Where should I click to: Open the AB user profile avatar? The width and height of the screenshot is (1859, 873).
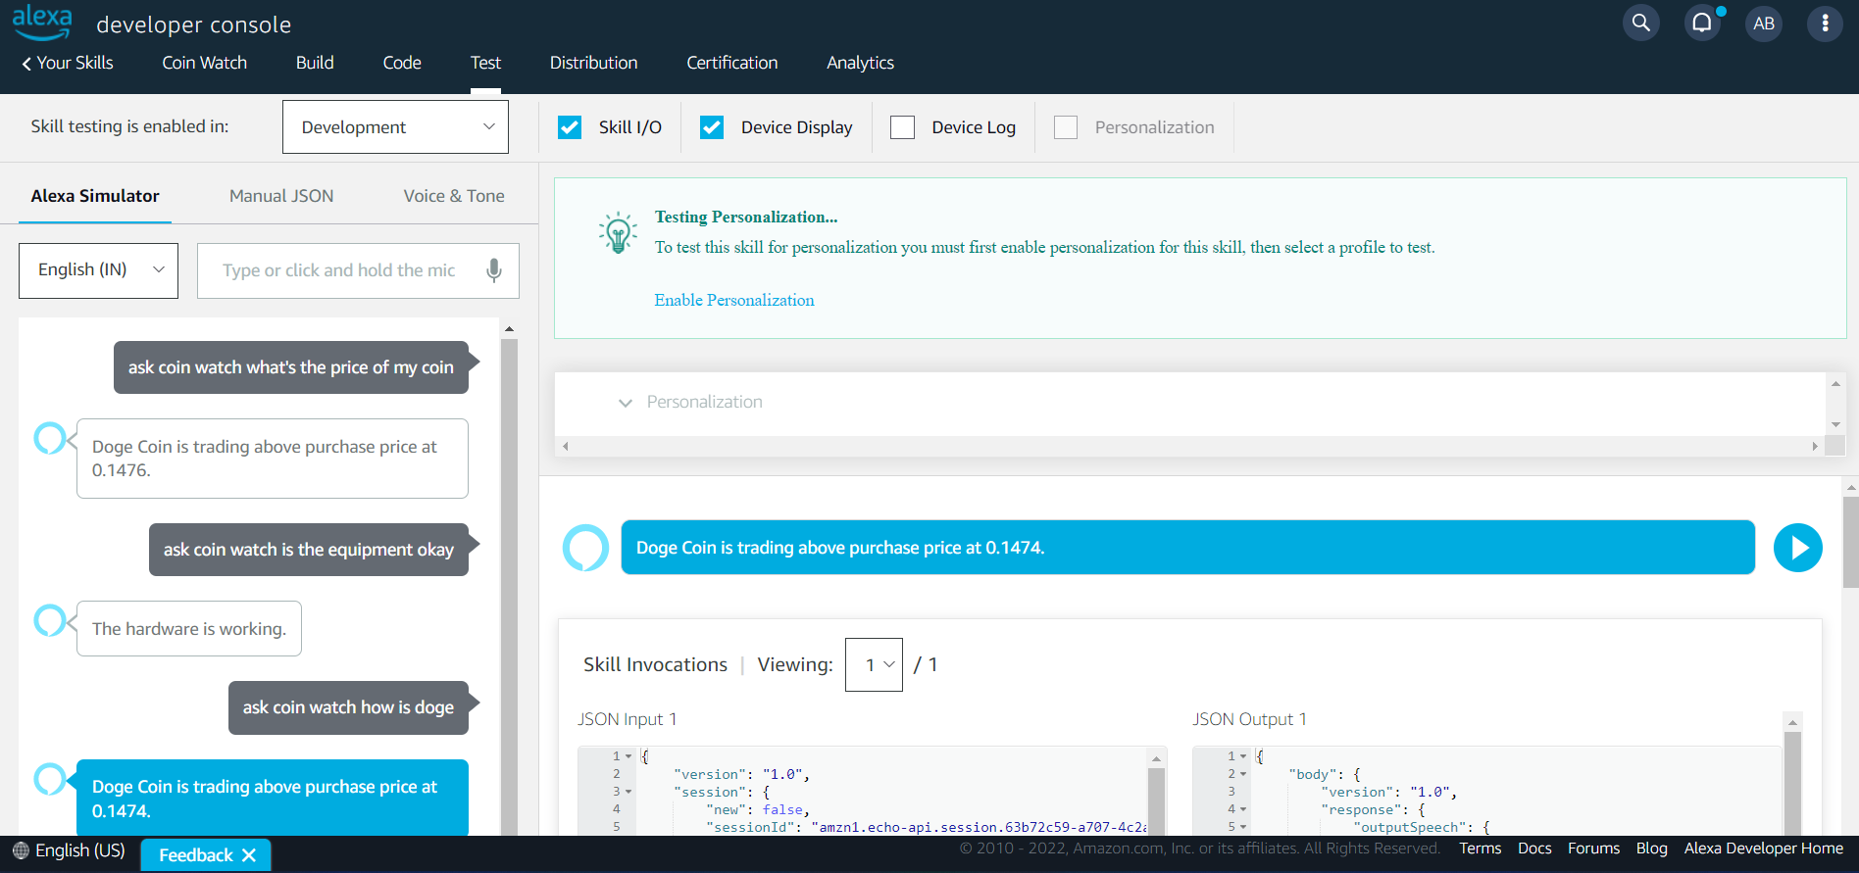(x=1764, y=23)
